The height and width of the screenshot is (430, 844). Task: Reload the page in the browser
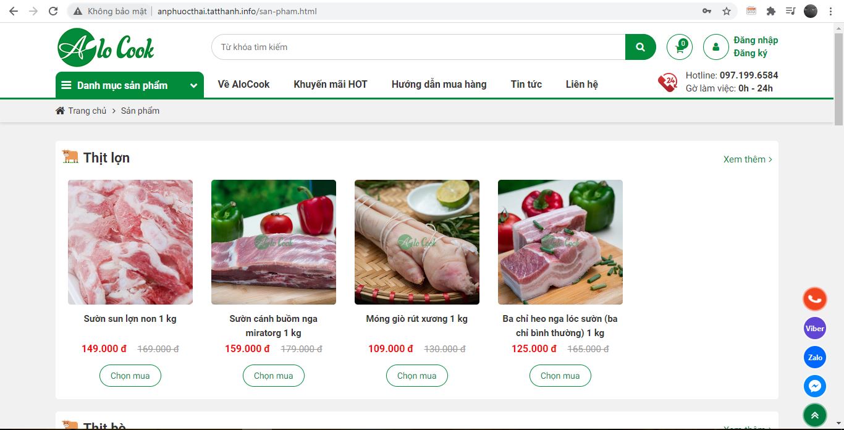53,11
